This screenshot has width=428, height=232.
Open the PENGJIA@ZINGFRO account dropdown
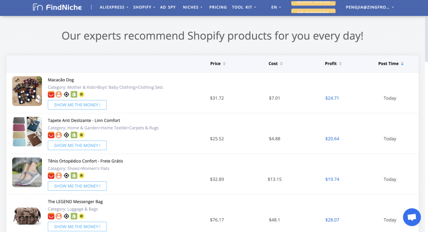pyautogui.click(x=370, y=7)
